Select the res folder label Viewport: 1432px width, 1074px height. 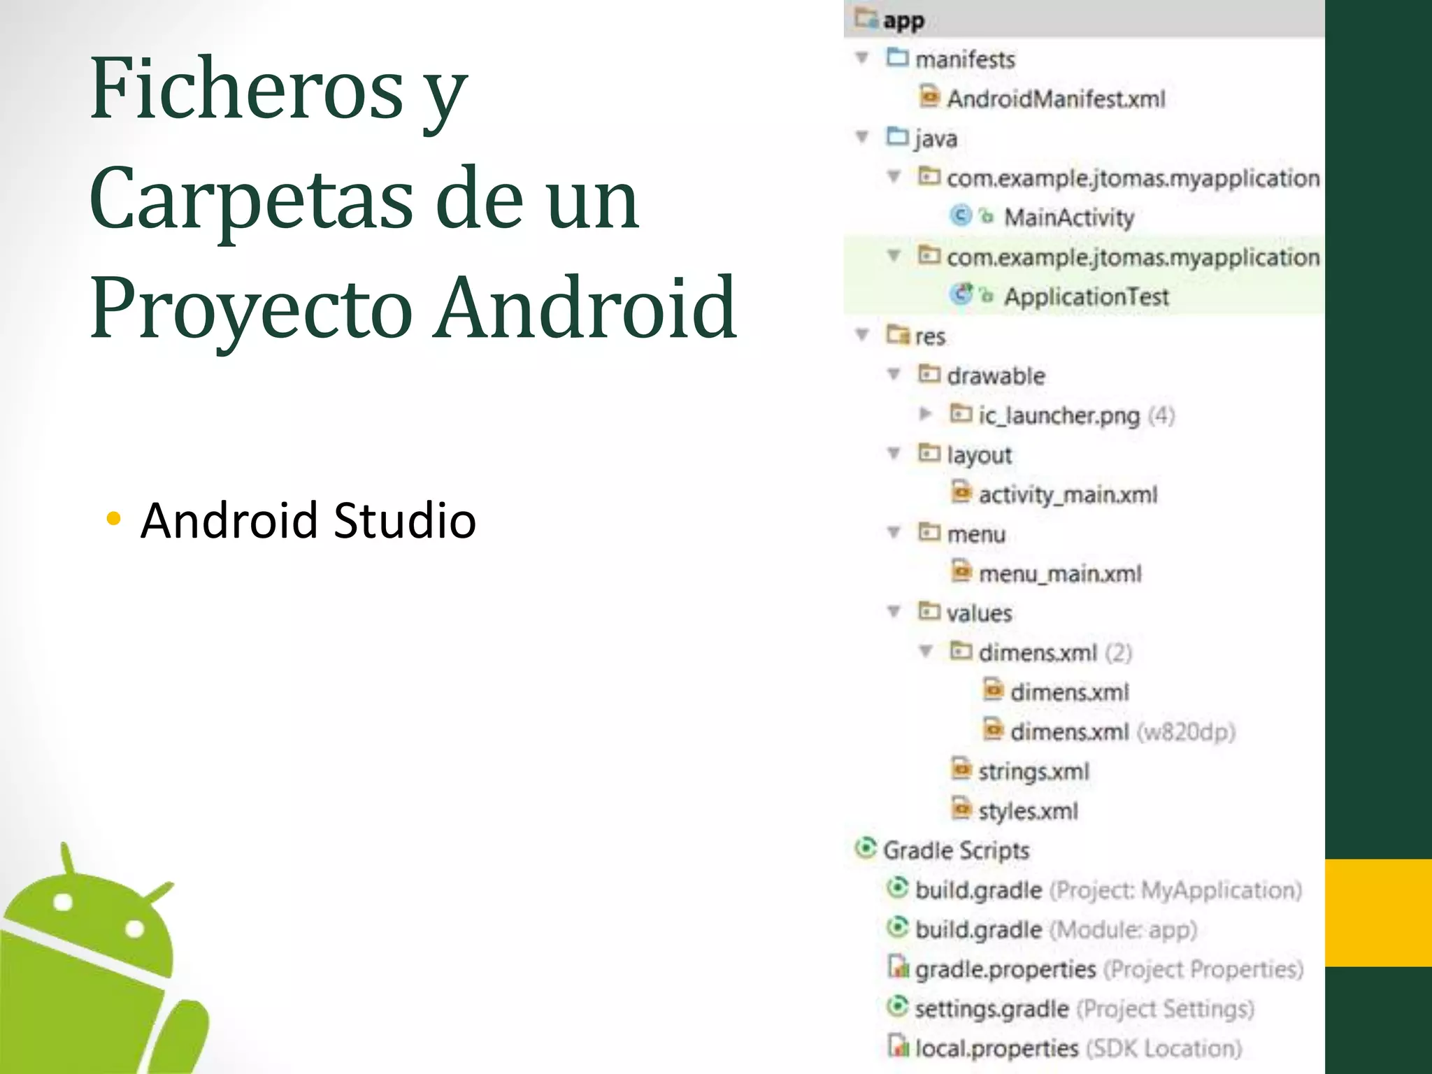930,337
